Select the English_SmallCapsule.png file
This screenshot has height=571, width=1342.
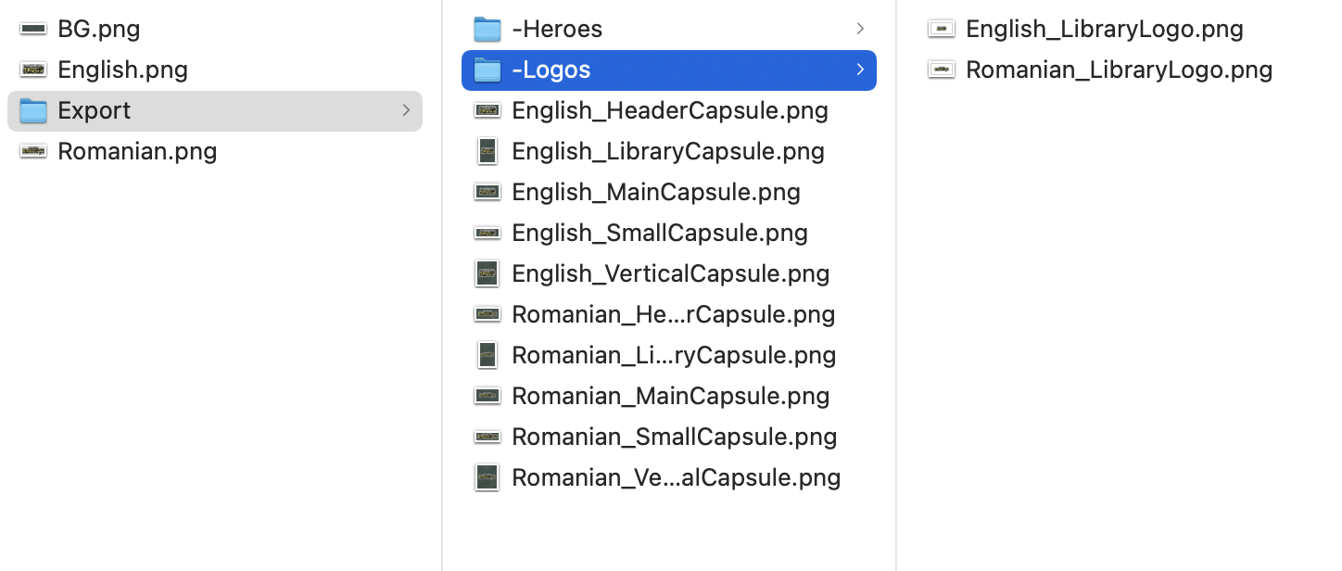click(x=659, y=233)
